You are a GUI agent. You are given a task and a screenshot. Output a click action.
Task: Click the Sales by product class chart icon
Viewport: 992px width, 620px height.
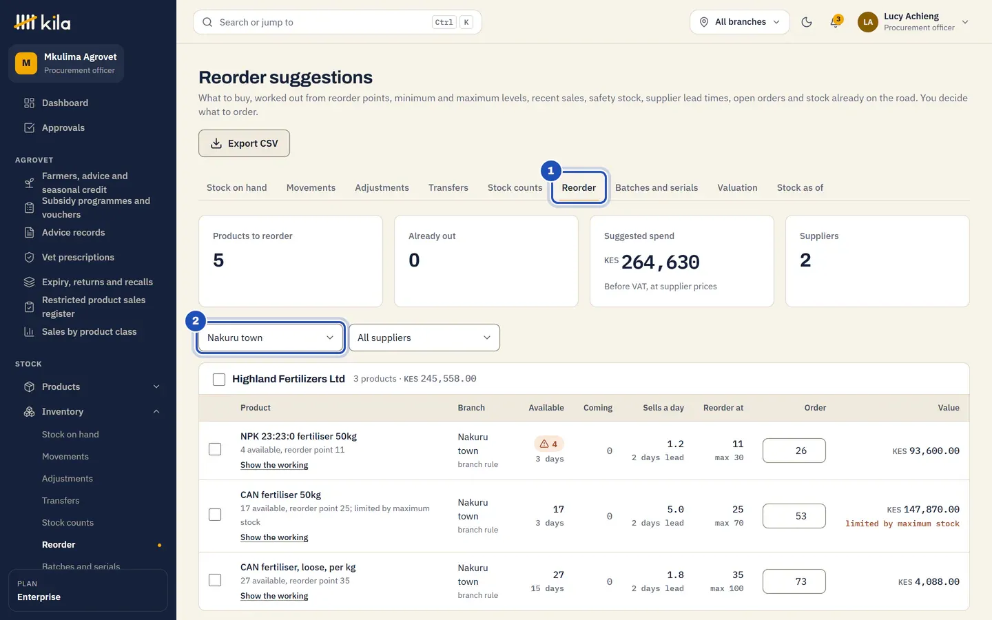[x=29, y=332]
